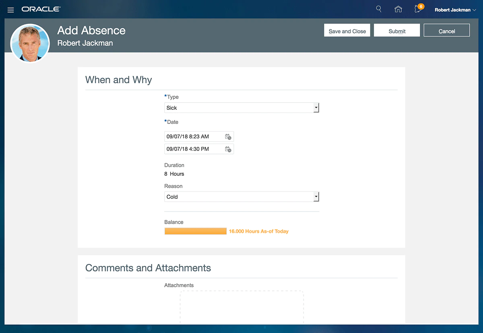
Task: Cancel adding the absence
Action: coord(446,31)
